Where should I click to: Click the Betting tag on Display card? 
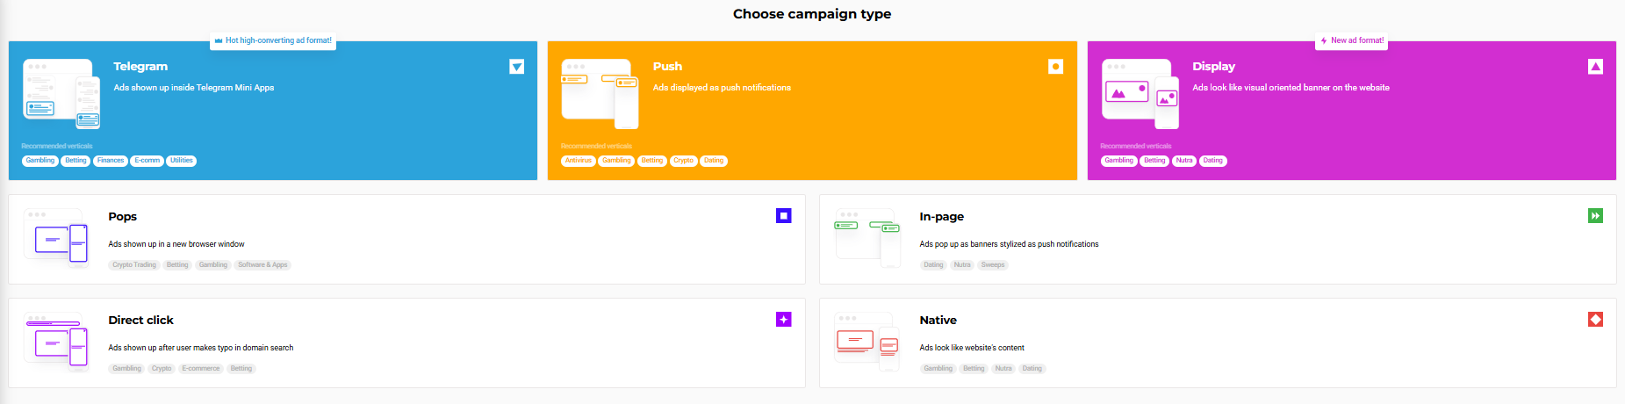coord(1154,161)
